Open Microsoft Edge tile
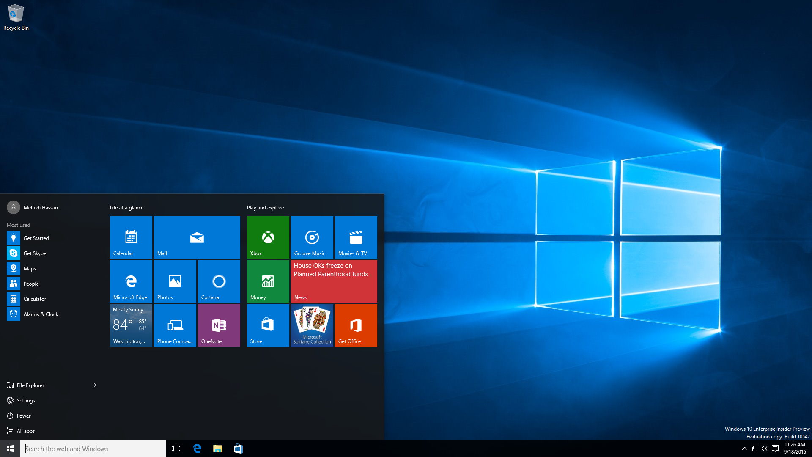 click(x=131, y=281)
